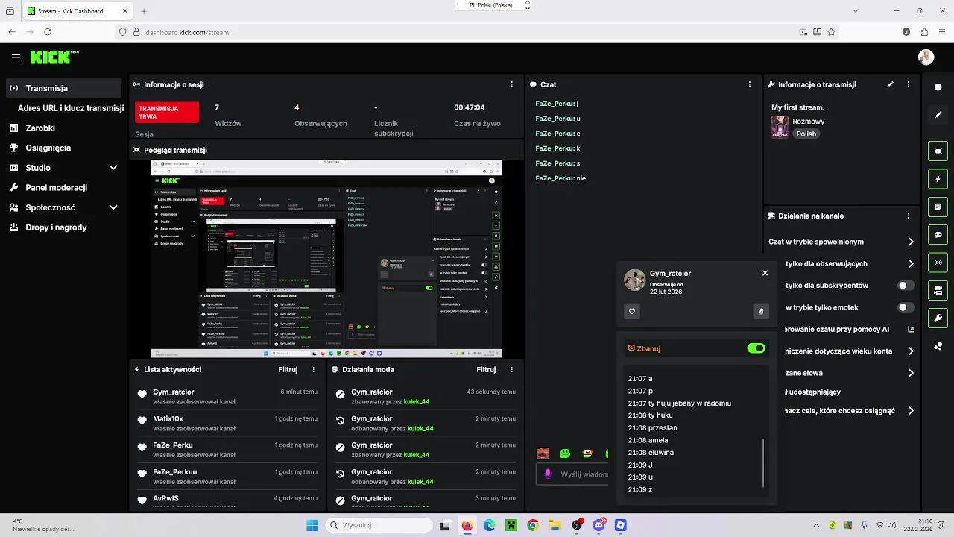Toggle the chat bubble widget icon
The height and width of the screenshot is (537, 954).
pos(938,235)
